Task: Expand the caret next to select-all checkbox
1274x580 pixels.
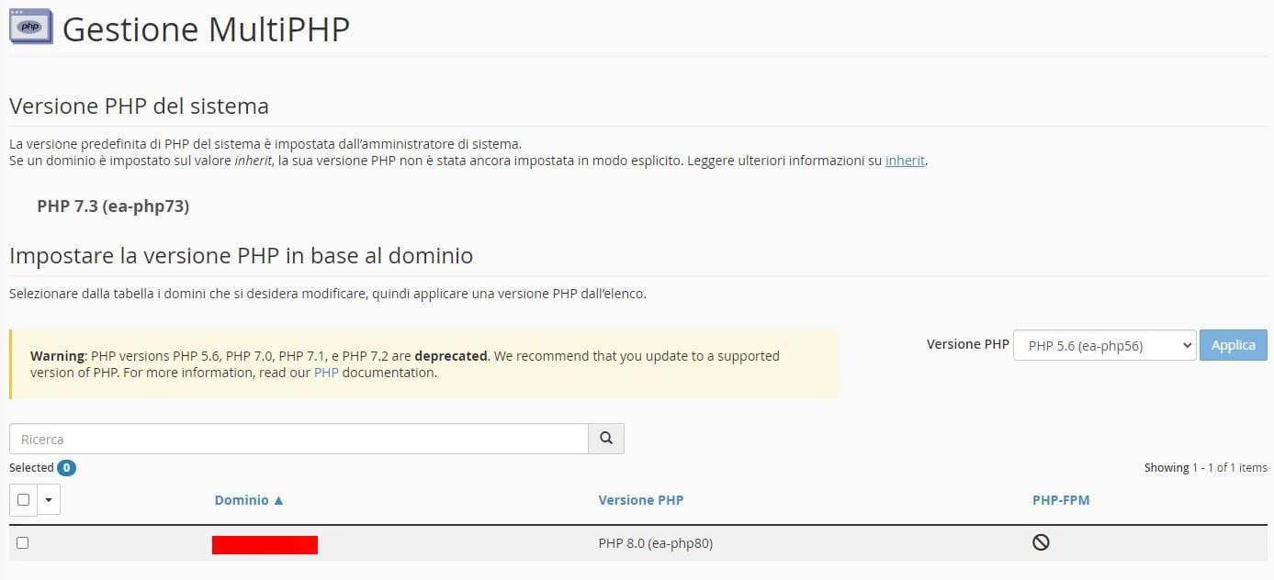Action: (49, 500)
